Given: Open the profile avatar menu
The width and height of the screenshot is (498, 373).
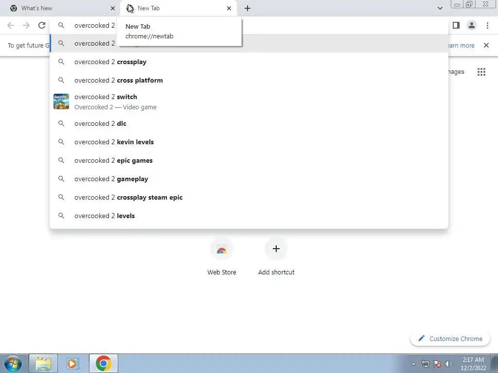Looking at the screenshot, I should (x=472, y=25).
